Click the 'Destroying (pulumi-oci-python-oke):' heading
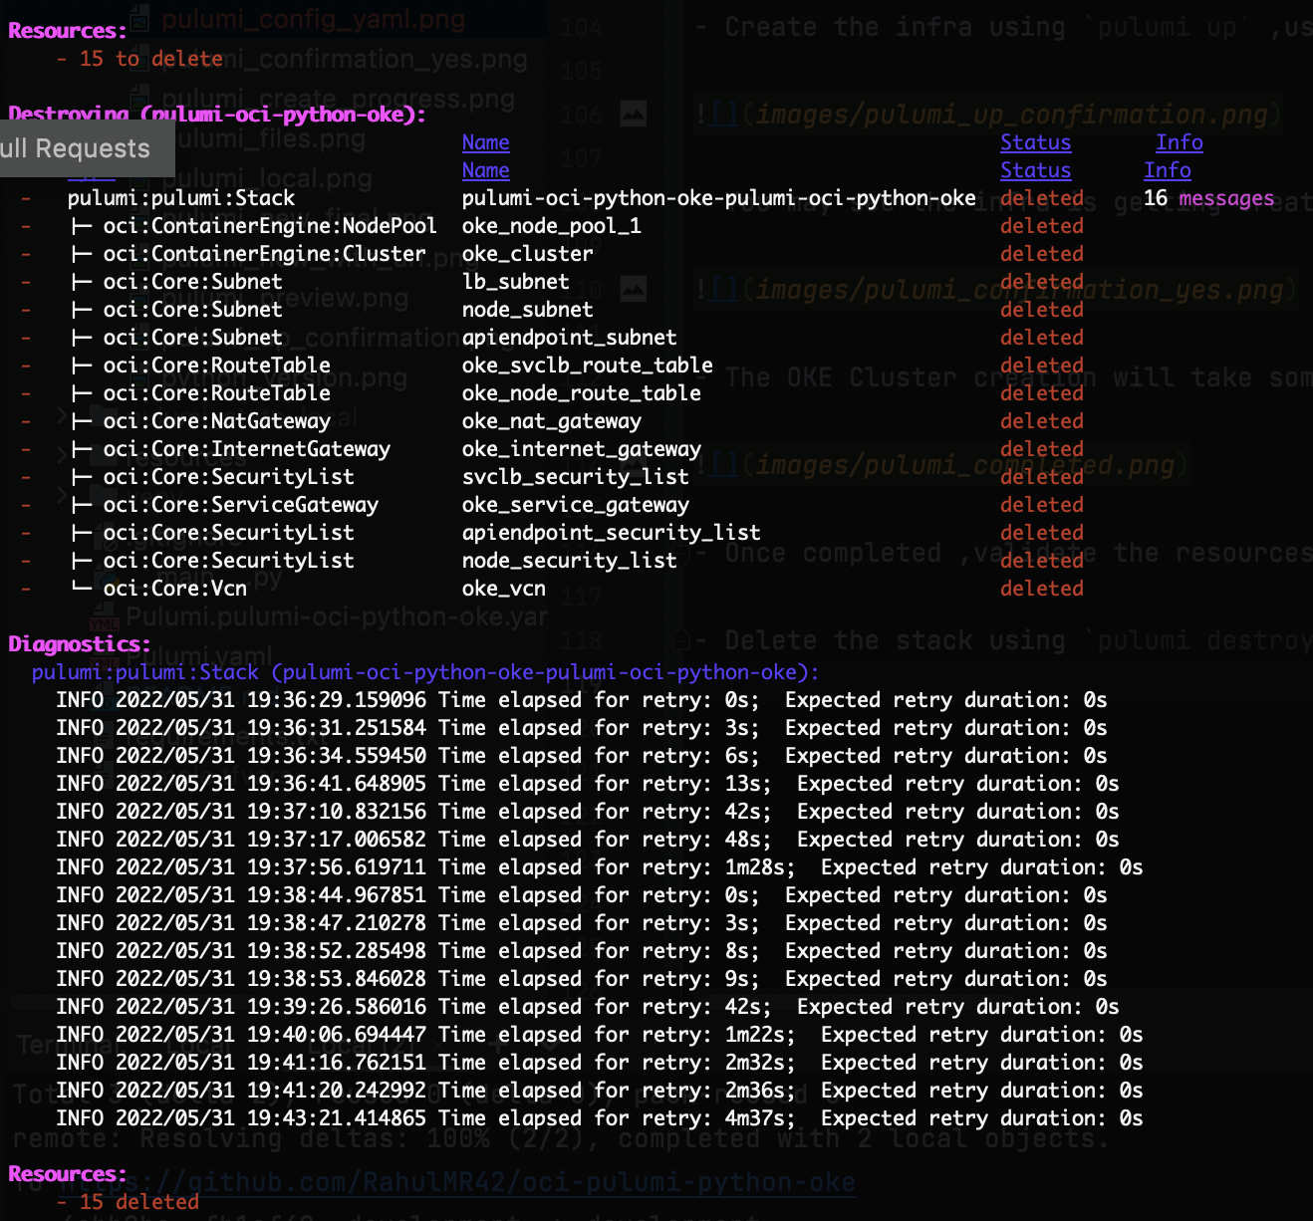Image resolution: width=1313 pixels, height=1221 pixels. pyautogui.click(x=217, y=115)
